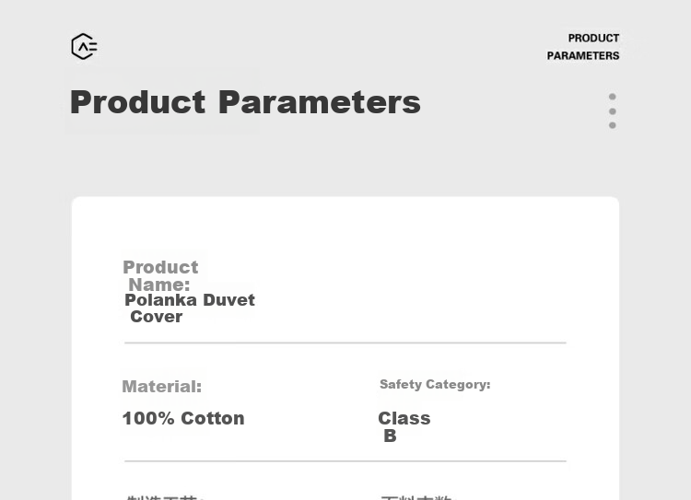Select the Product Name label
This screenshot has width=691, height=500.
[x=160, y=276]
